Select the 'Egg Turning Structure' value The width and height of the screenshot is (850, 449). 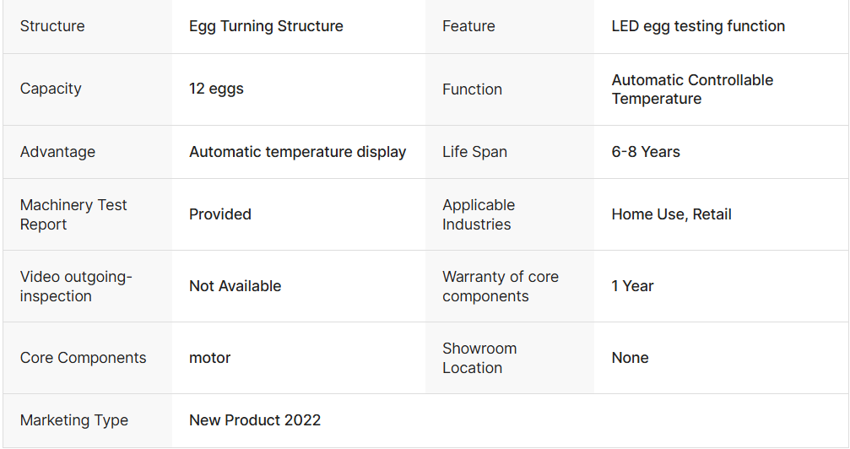(266, 26)
